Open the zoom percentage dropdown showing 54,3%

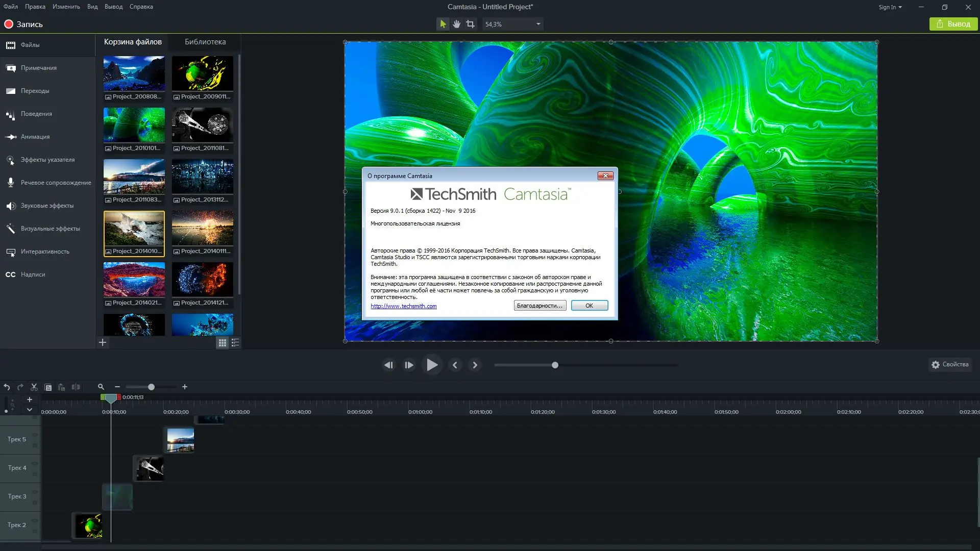click(x=537, y=23)
